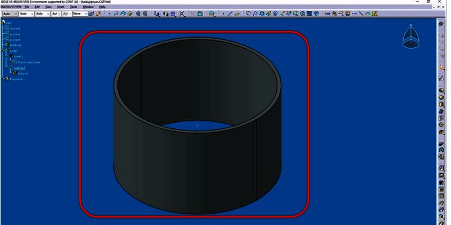Click the 3D compass in the viewport corner

[411, 37]
